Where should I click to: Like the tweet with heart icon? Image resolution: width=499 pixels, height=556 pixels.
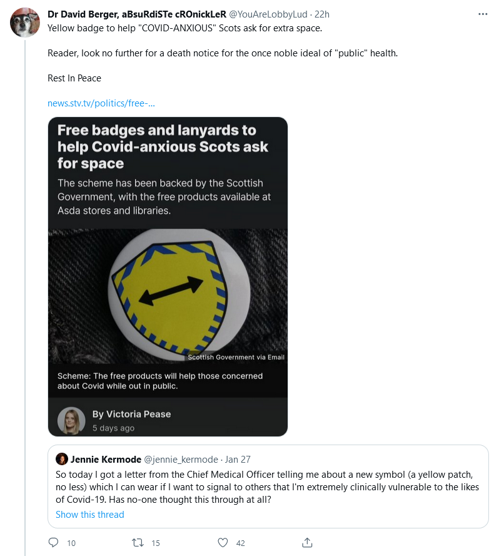coord(223,542)
